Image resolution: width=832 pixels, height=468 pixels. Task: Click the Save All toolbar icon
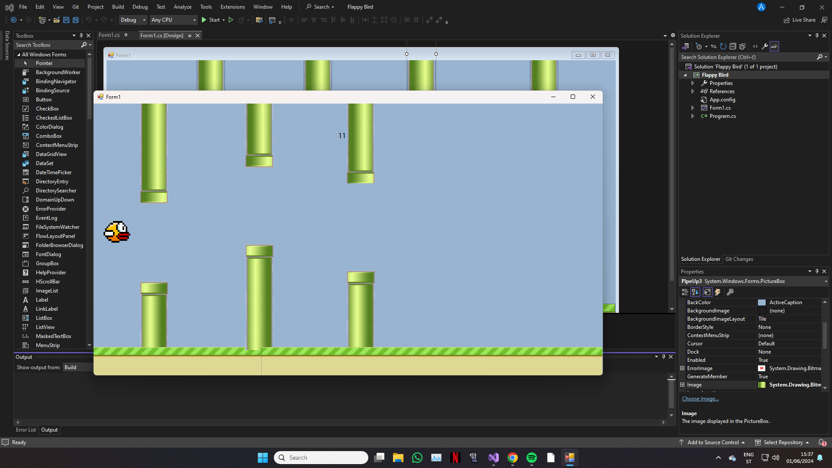tap(76, 20)
